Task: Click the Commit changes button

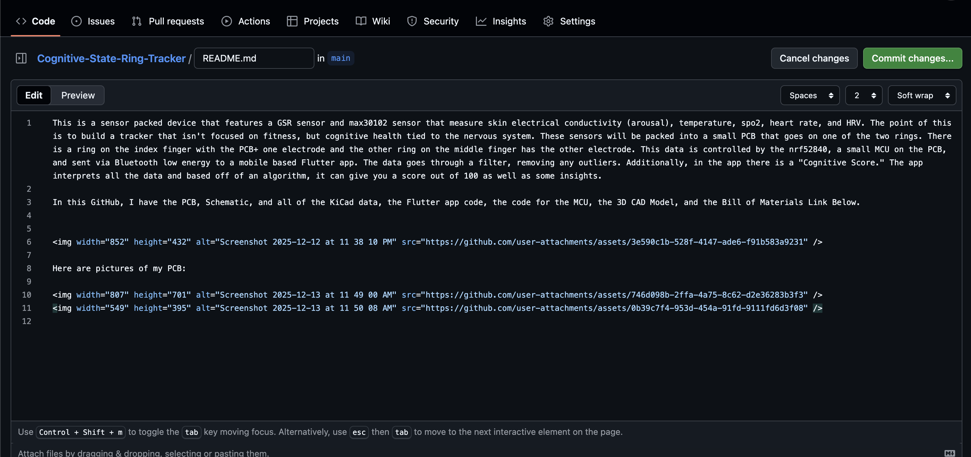Action: pos(912,58)
